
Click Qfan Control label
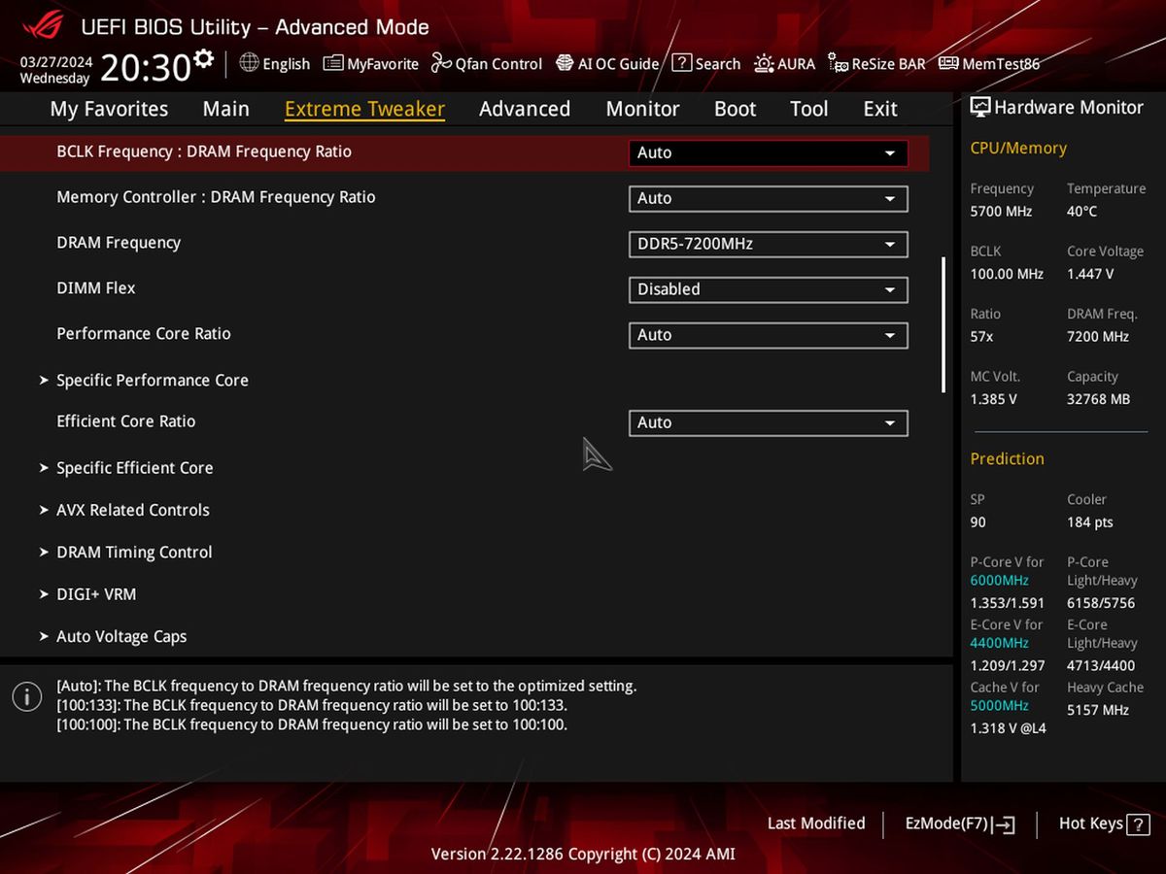(x=499, y=64)
